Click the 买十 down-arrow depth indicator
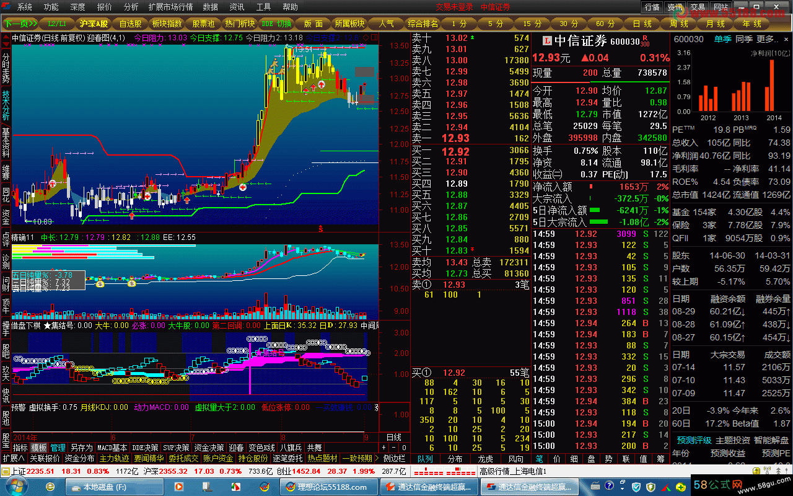The width and height of the screenshot is (793, 496). pos(473,250)
